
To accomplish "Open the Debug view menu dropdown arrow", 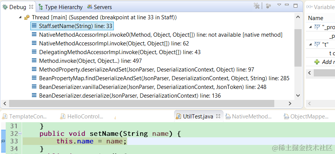I will coord(279,5).
